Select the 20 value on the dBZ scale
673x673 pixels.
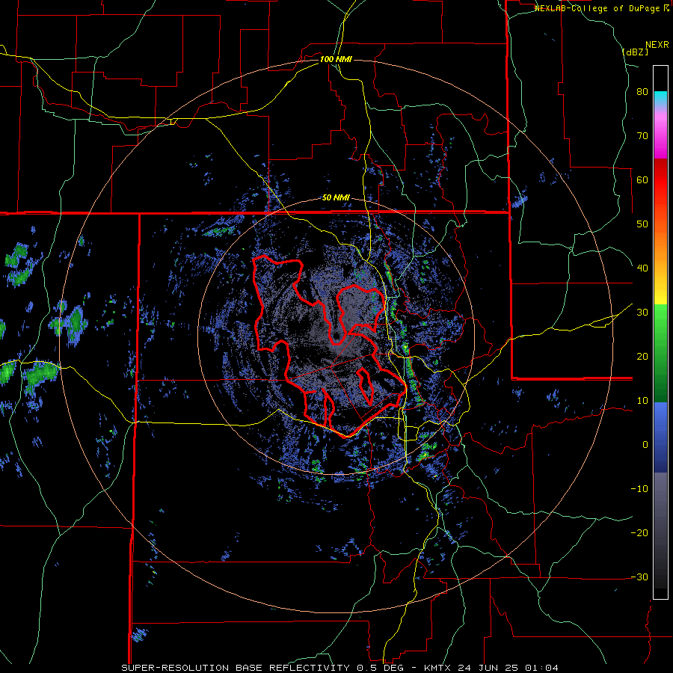click(x=642, y=357)
